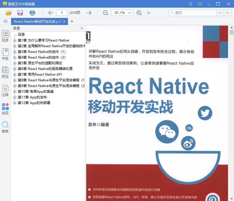Viewport: 234px width, 201px height.
Task: Click the vertical scrollbar thumb
Action: [231, 32]
